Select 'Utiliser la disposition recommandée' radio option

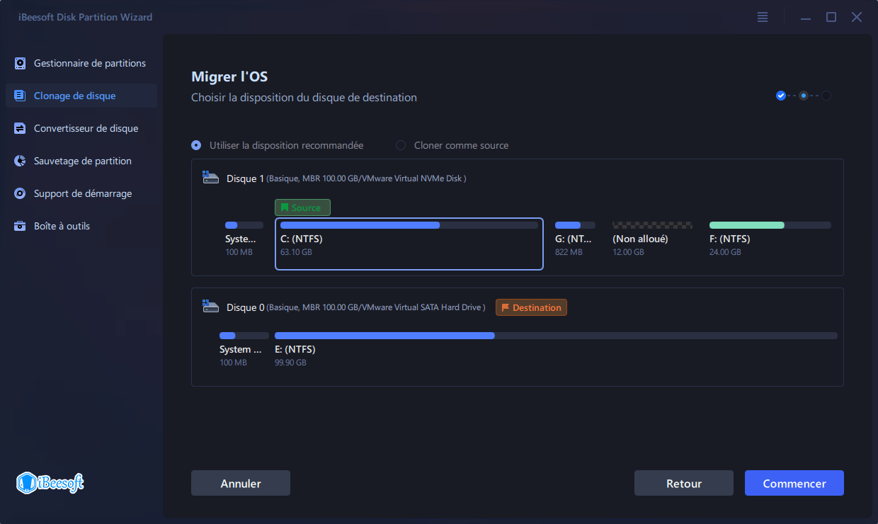pos(196,145)
